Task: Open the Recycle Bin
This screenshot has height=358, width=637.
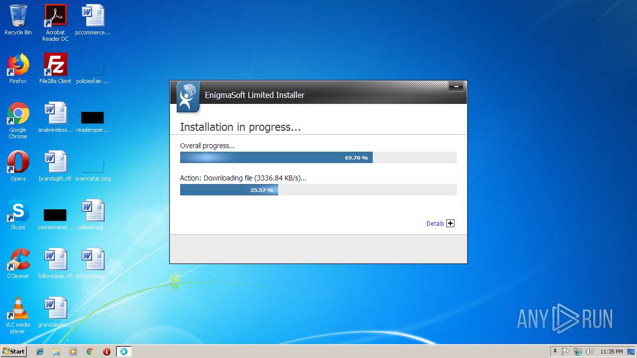Action: (18, 20)
